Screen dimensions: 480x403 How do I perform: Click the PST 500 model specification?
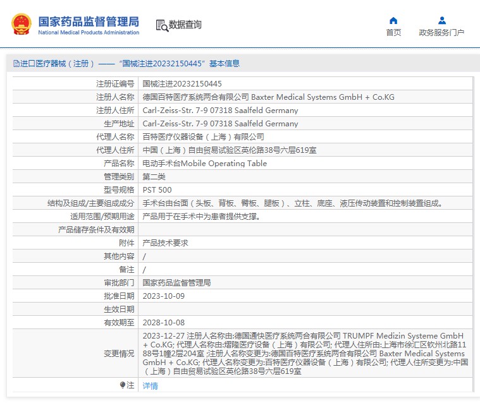(157, 189)
